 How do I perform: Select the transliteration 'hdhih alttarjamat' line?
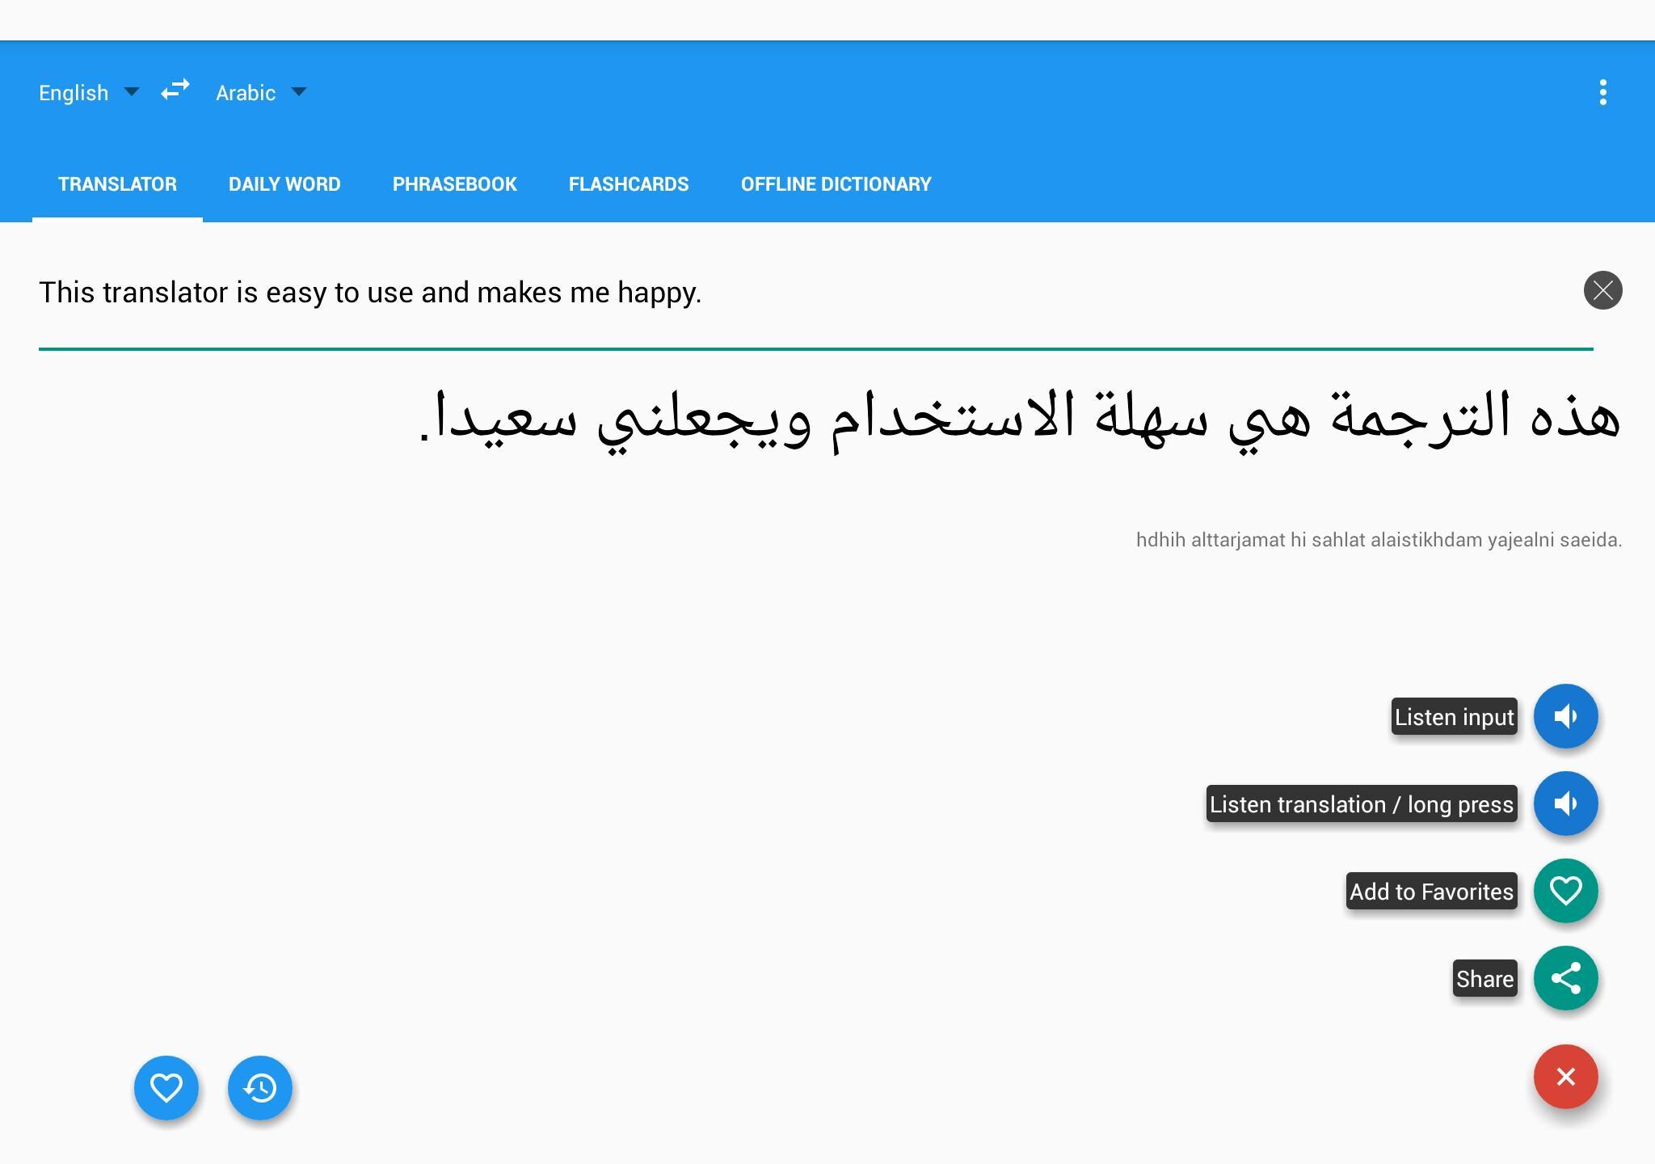(x=1379, y=540)
